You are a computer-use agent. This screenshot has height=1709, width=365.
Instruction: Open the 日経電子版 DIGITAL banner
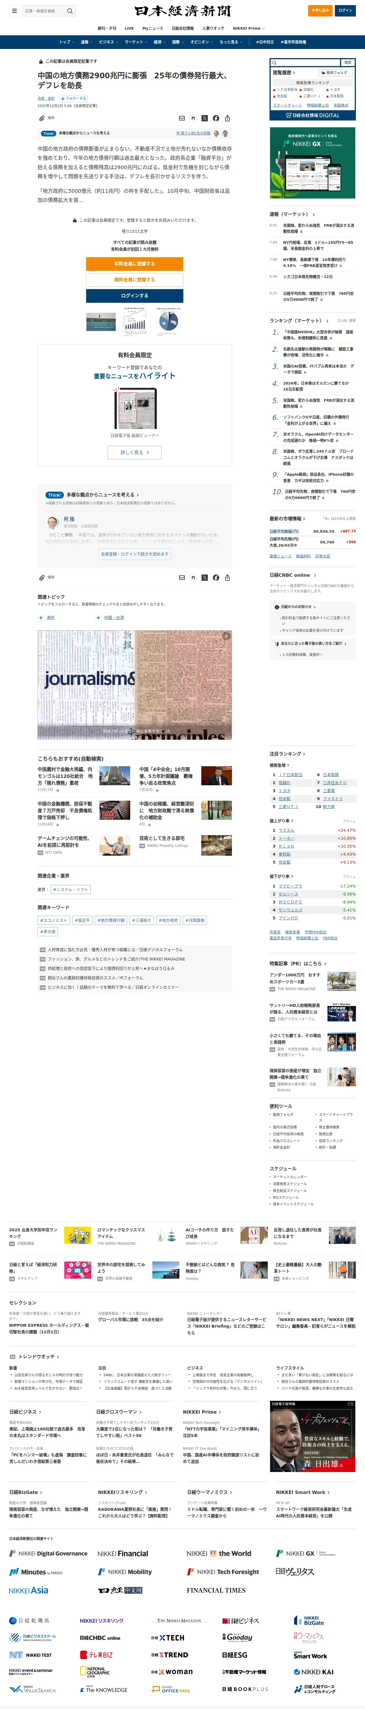[313, 115]
